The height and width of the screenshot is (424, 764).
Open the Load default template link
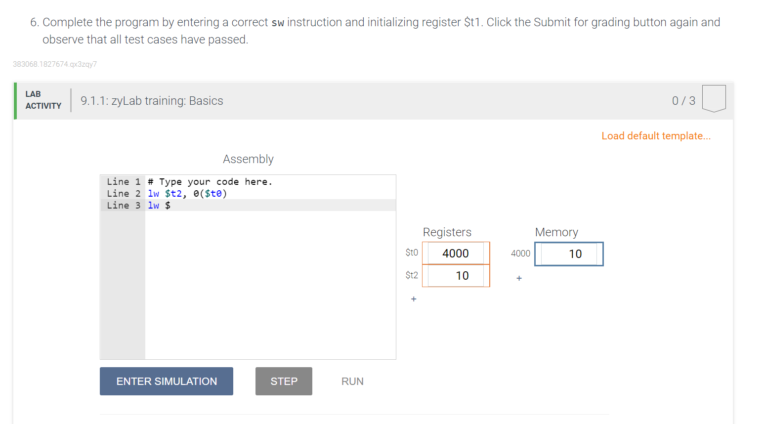point(656,135)
